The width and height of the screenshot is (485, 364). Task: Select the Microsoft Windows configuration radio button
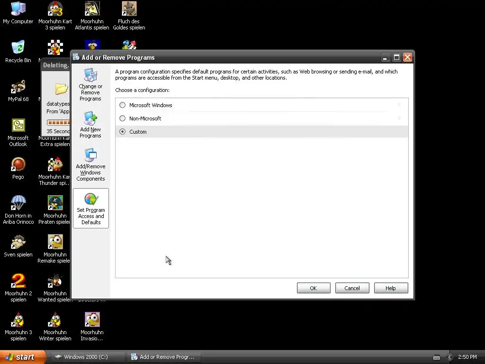point(123,105)
